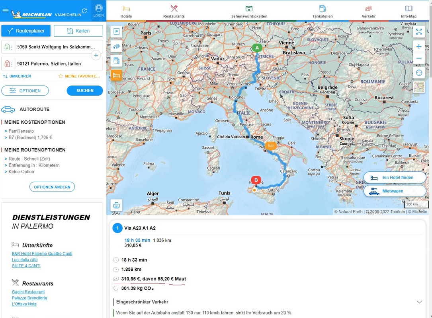Toggle fuel station layer icon on map
432x318 pixels.
(117, 61)
